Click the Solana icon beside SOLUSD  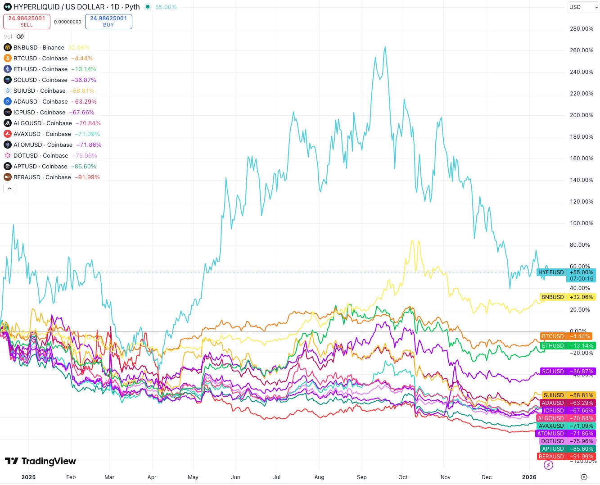[x=8, y=80]
